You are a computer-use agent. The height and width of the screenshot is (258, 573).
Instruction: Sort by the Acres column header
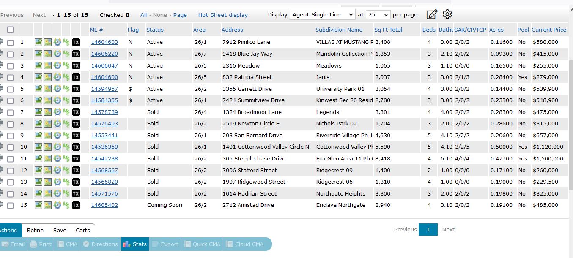pyautogui.click(x=496, y=30)
